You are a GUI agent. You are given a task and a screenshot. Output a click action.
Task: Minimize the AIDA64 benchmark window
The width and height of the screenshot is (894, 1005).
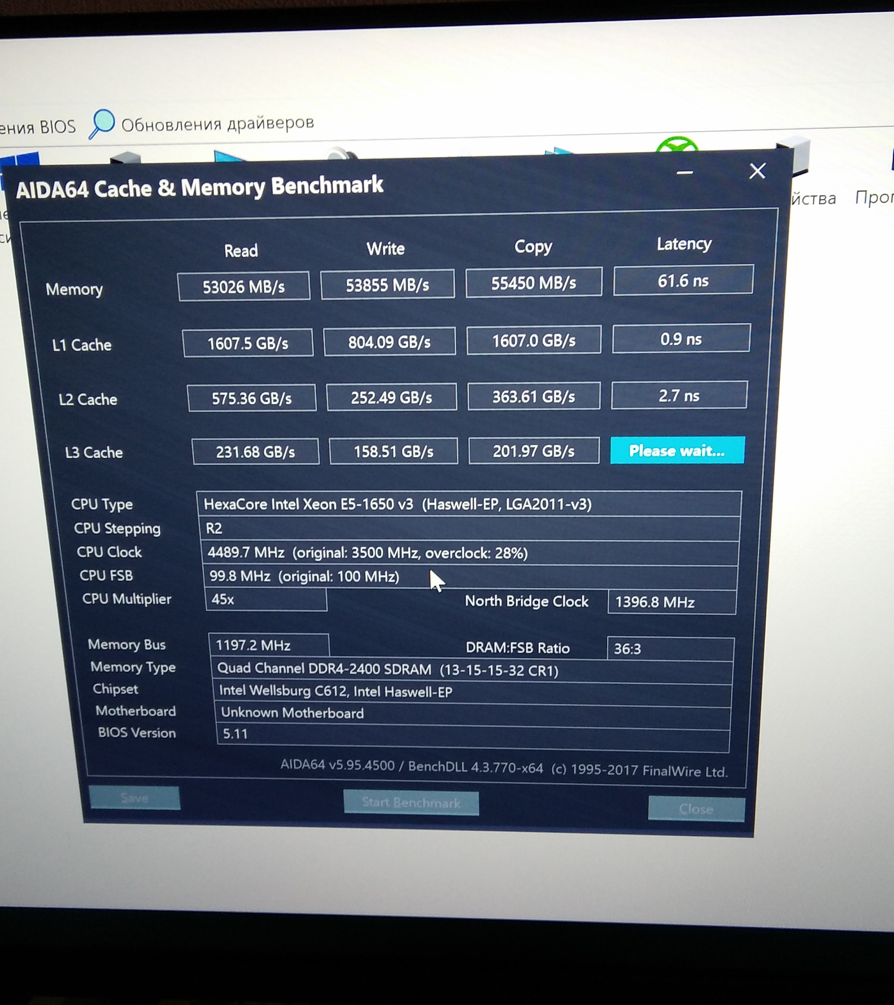[x=685, y=173]
